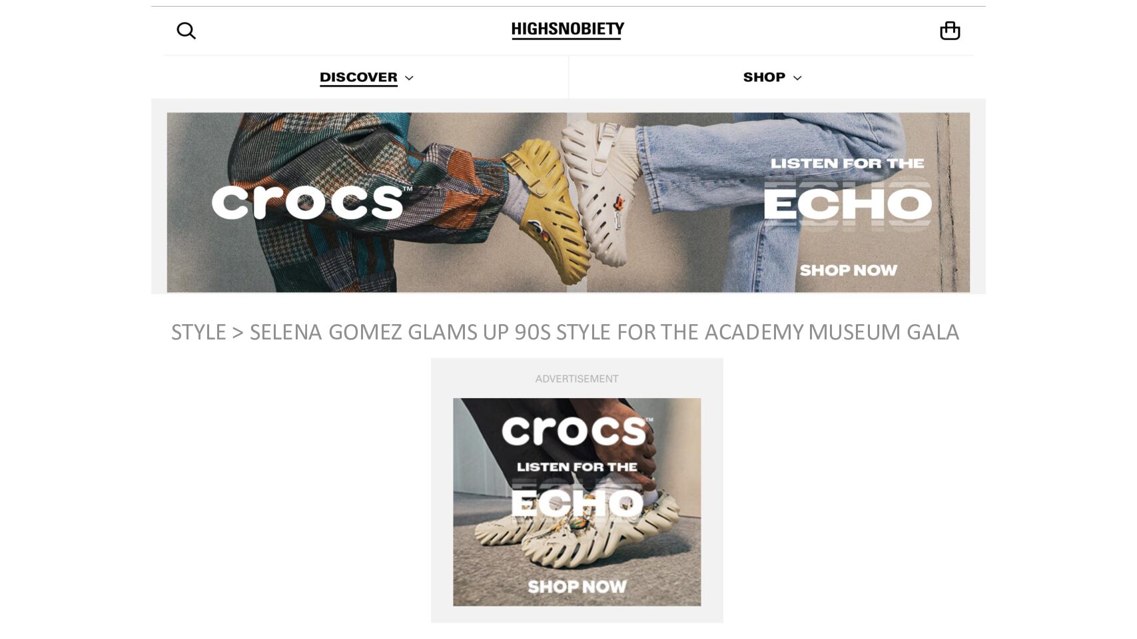The height and width of the screenshot is (639, 1137).
Task: Click the Highsnobiety logo
Action: point(568,30)
